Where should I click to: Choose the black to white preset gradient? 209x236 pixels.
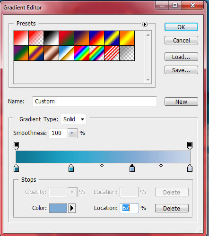[51, 38]
